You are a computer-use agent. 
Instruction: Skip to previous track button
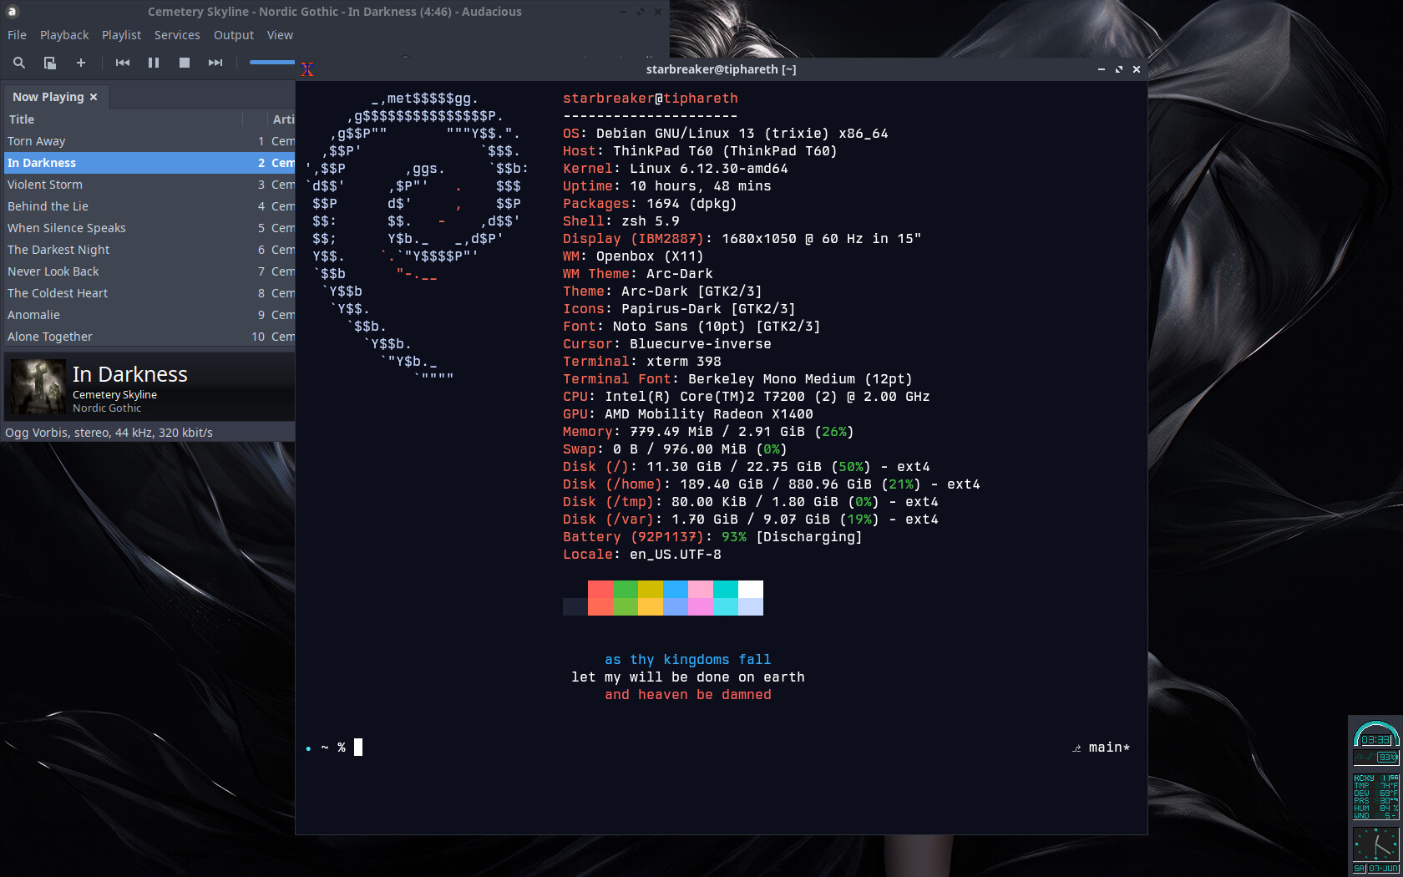point(123,63)
